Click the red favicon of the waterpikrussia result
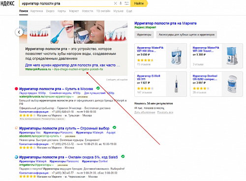Viewport: 246px width, 181px height. 16,89
